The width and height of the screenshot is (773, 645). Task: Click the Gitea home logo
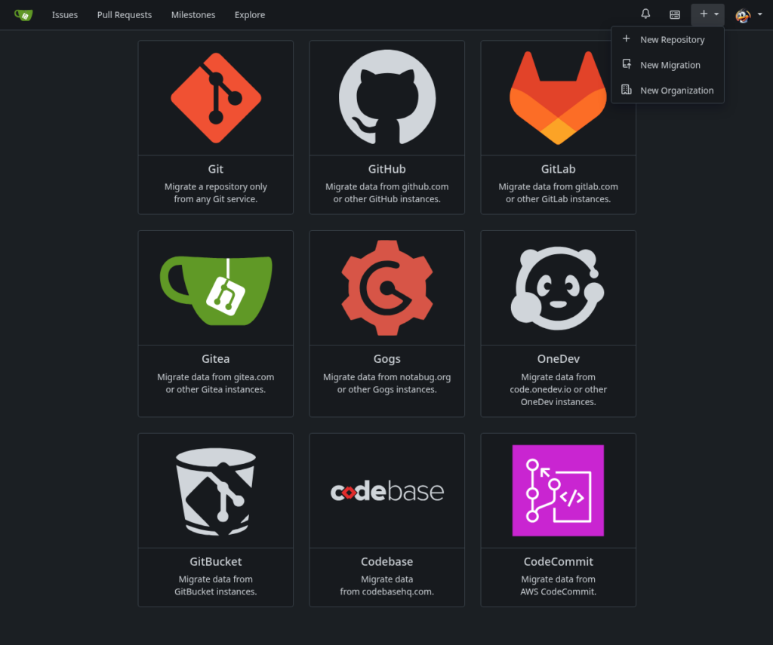[23, 14]
